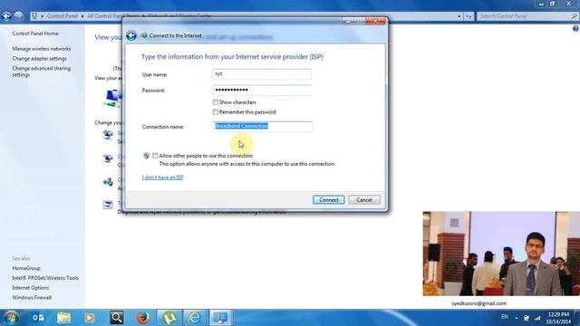This screenshot has width=580, height=326.
Task: Open the address bar history dropdown
Action: pyautogui.click(x=459, y=16)
